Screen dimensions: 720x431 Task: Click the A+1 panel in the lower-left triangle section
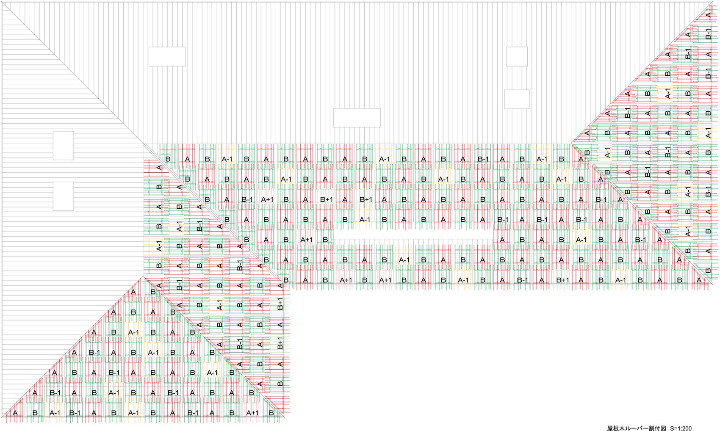[x=252, y=413]
